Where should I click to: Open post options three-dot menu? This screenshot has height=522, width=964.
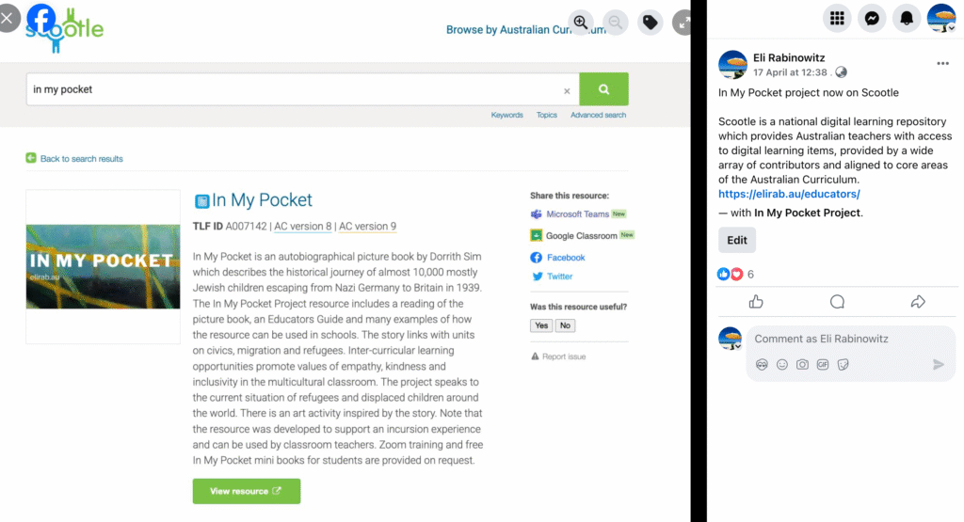[943, 64]
